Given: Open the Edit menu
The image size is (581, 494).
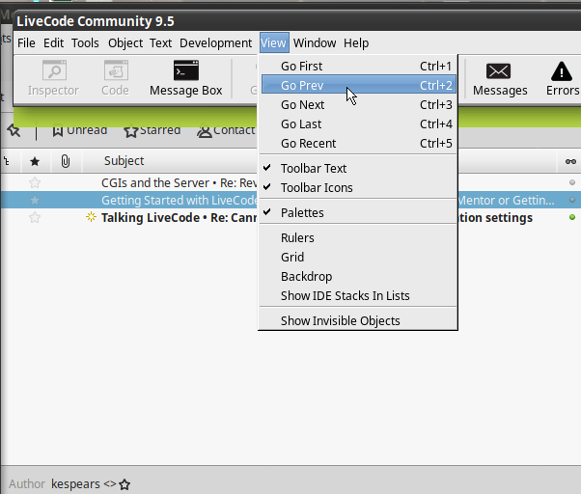Looking at the screenshot, I should [x=54, y=43].
